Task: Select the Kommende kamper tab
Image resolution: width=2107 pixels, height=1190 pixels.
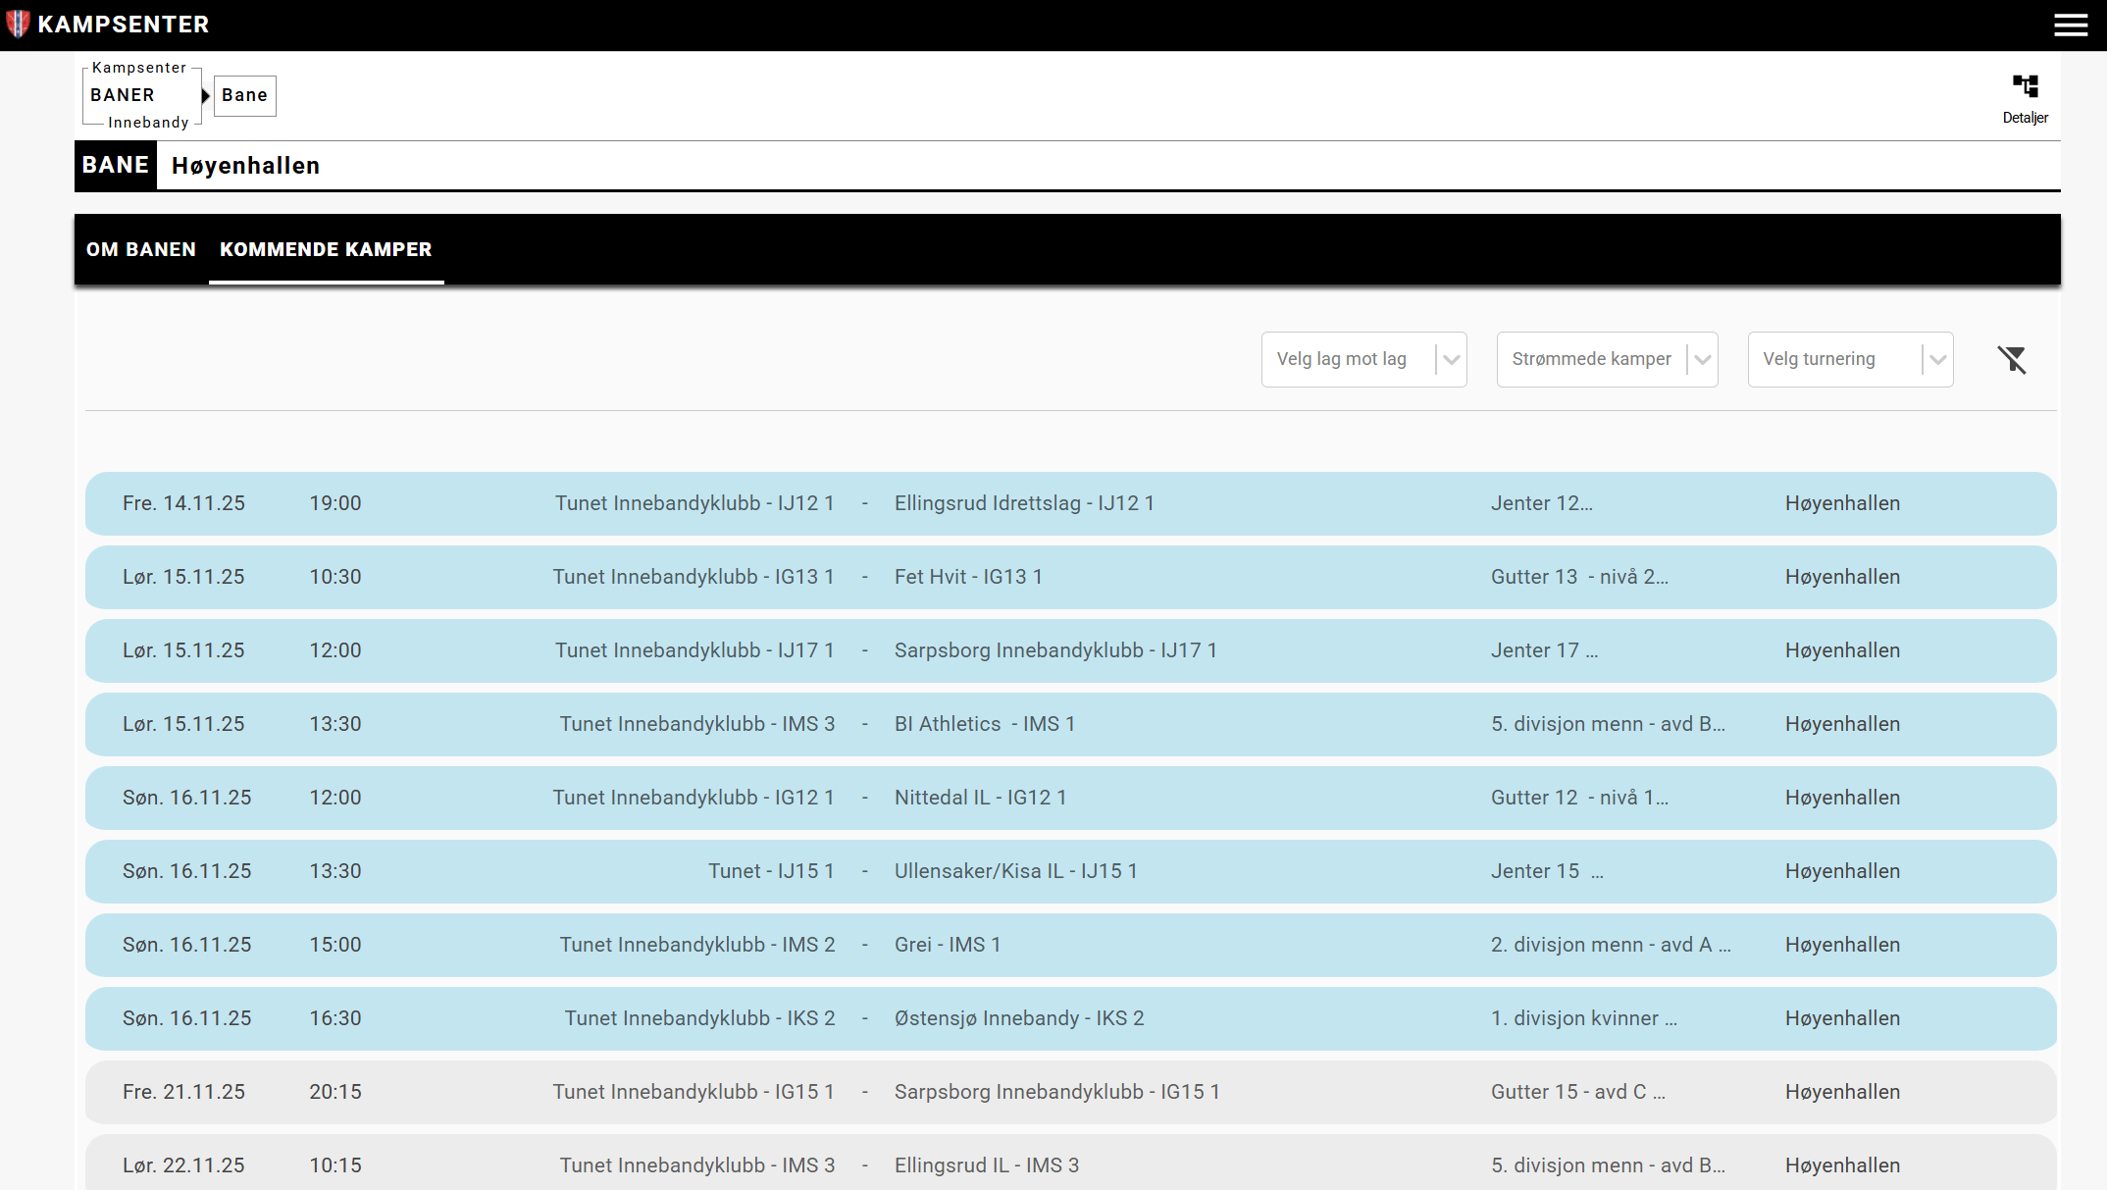Action: [x=326, y=250]
